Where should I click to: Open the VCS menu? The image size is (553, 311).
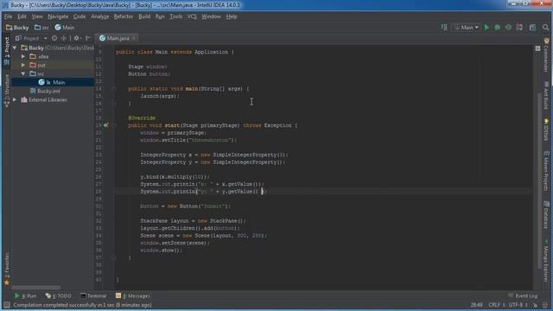[192, 16]
